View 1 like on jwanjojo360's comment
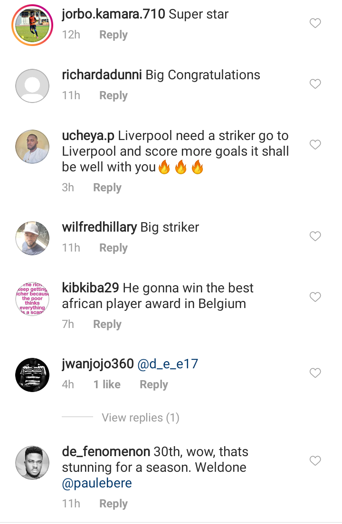The width and height of the screenshot is (342, 524). tap(107, 384)
